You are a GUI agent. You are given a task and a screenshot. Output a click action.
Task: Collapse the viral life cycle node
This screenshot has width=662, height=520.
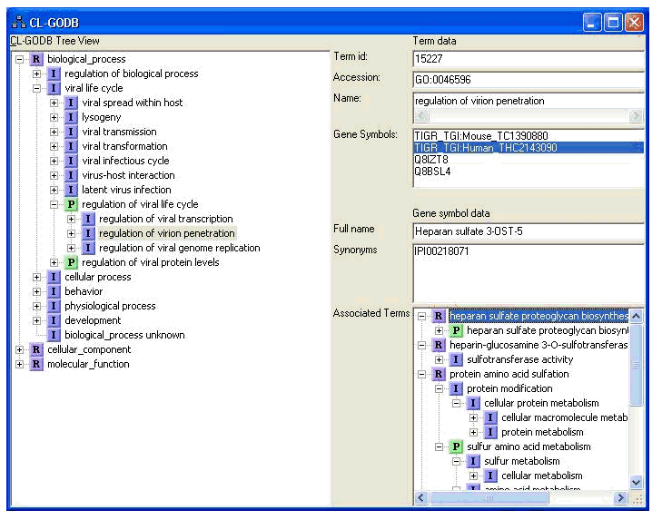37,88
